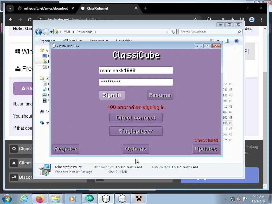This screenshot has width=272, height=204.
Task: Click the browser back arrow
Action: [11, 20]
